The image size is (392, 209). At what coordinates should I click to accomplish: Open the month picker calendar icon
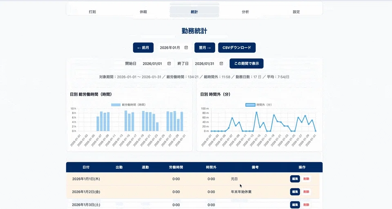186,48
